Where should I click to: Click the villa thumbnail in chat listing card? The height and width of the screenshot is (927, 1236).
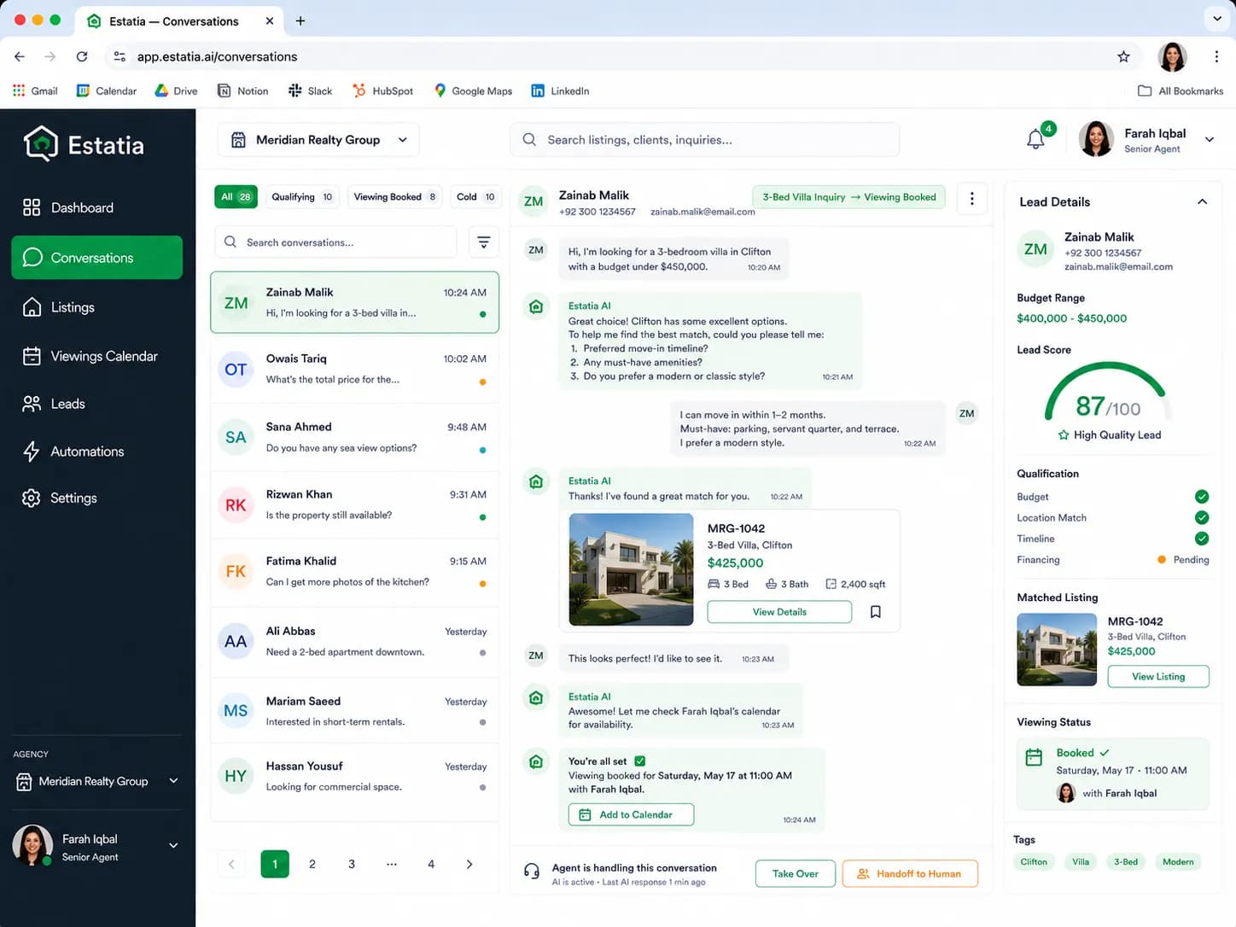tap(631, 569)
